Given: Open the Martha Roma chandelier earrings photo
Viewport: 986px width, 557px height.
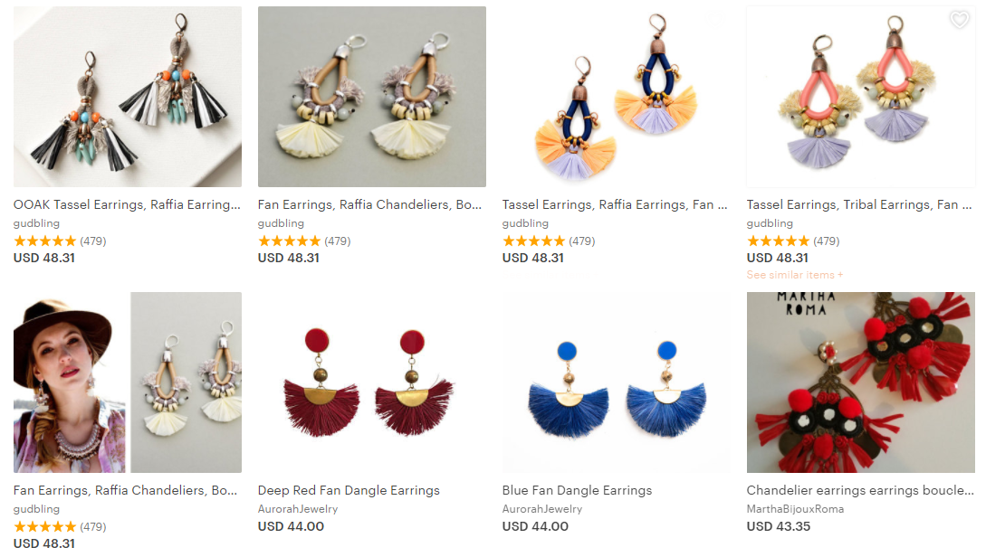Looking at the screenshot, I should [861, 382].
